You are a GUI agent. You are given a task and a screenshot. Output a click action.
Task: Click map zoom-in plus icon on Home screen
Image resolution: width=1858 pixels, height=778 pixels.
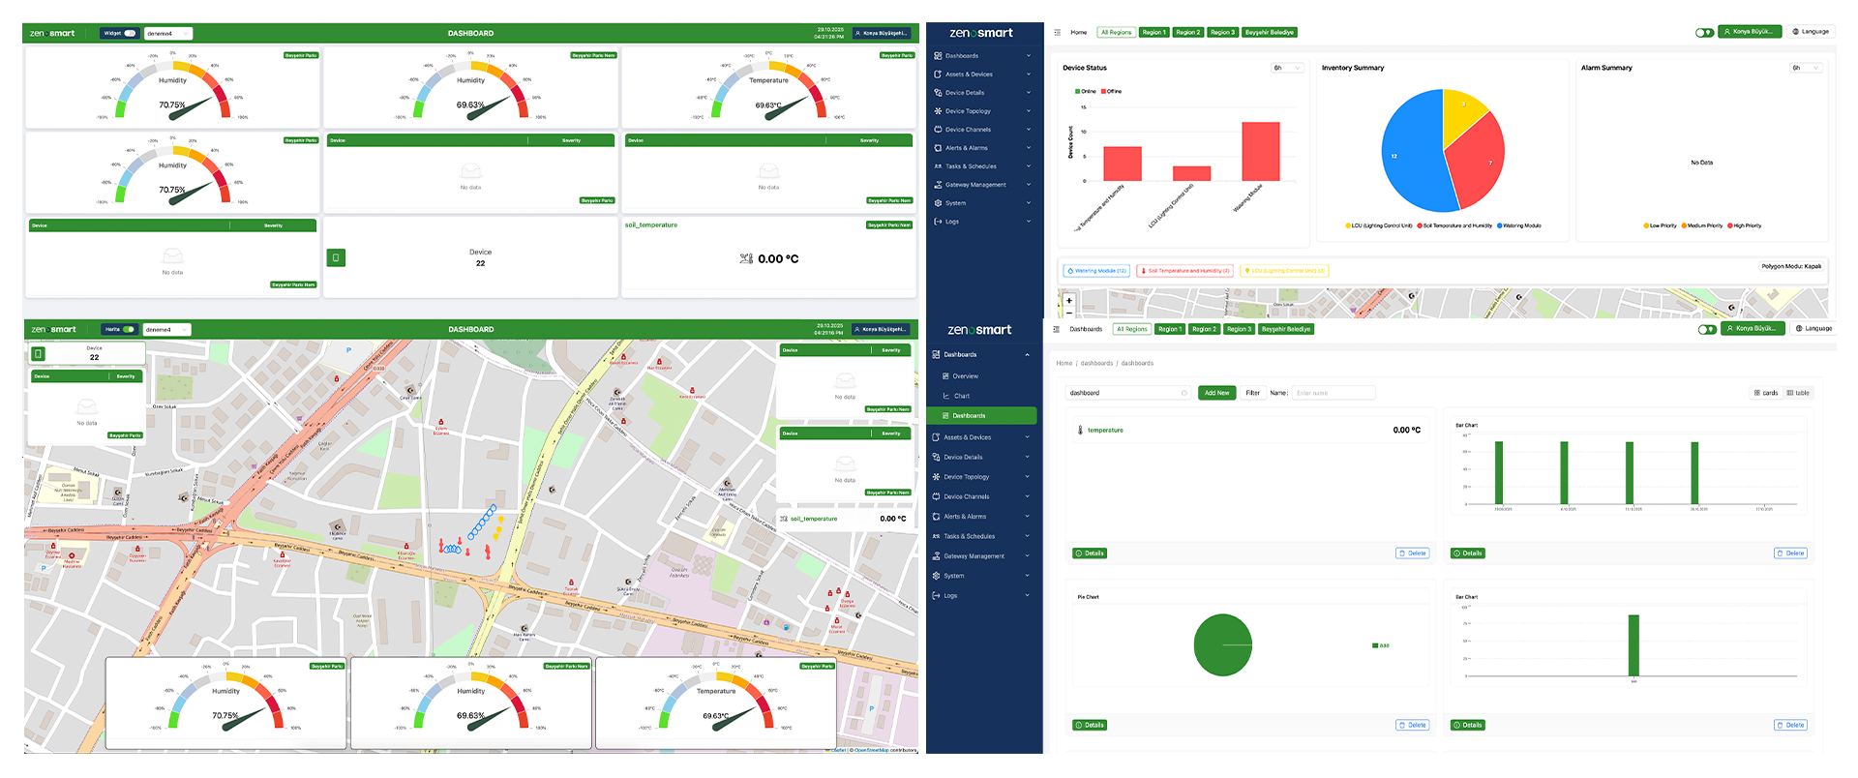coord(1069,301)
